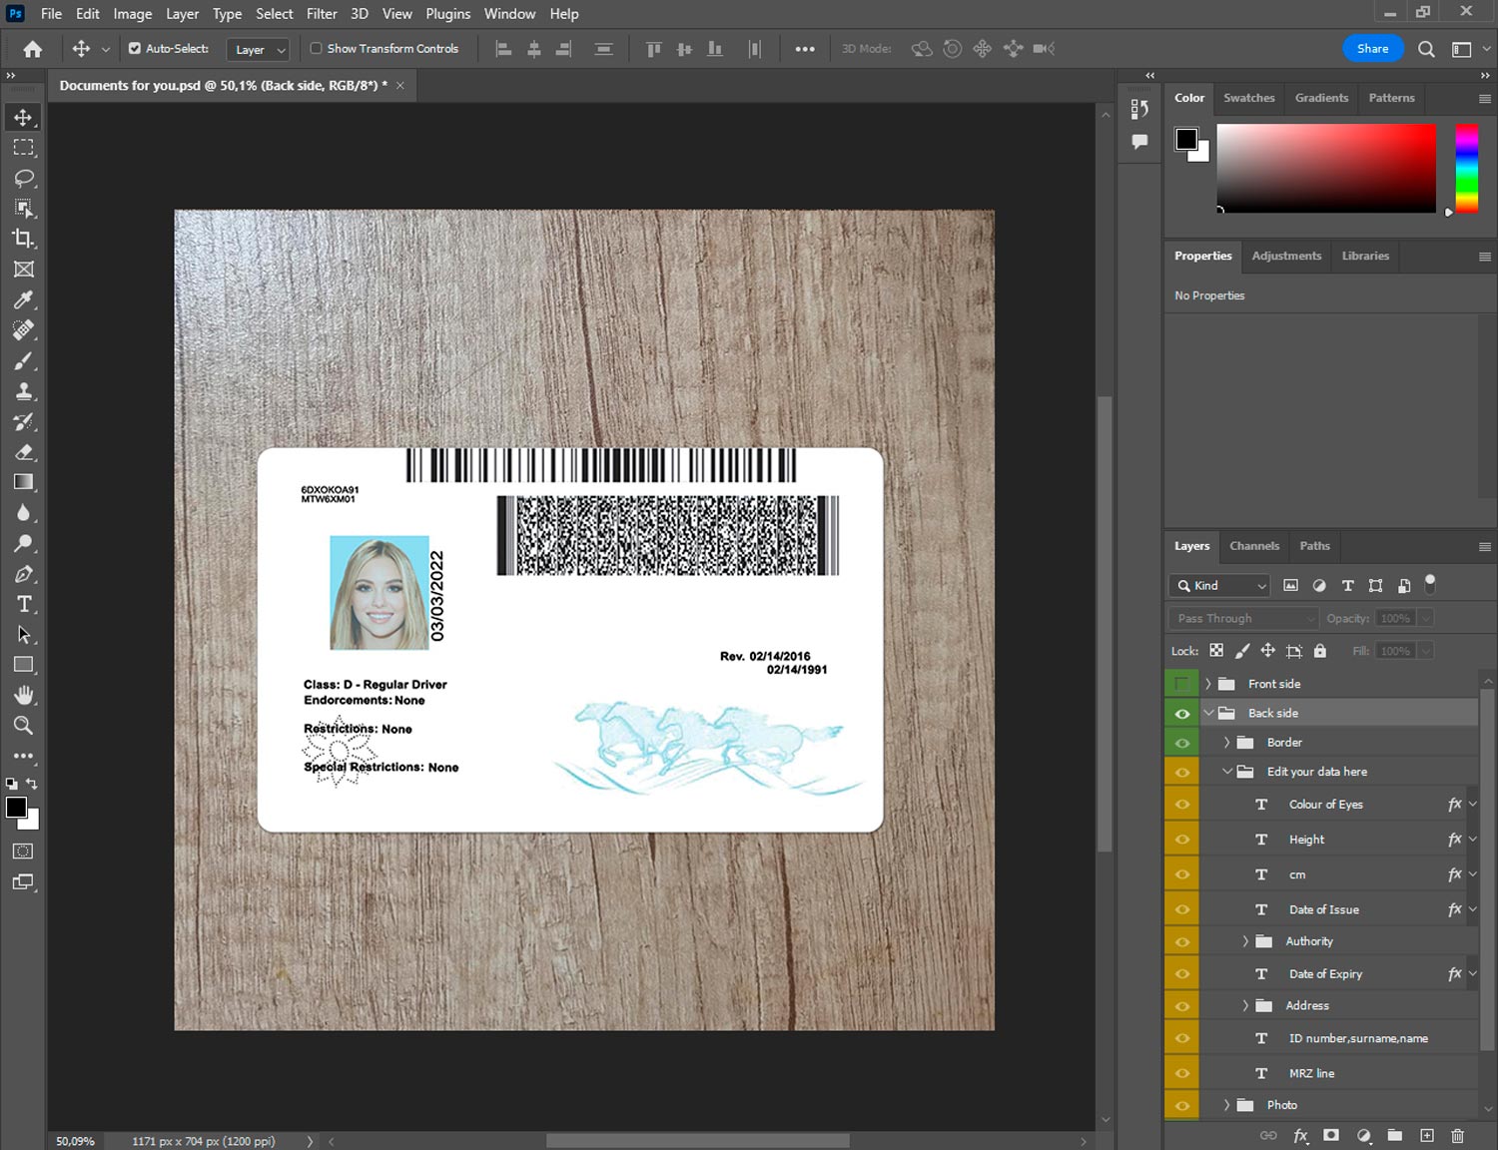The width and height of the screenshot is (1498, 1150).
Task: Click the rainbow hue slider strip
Action: pos(1466,168)
